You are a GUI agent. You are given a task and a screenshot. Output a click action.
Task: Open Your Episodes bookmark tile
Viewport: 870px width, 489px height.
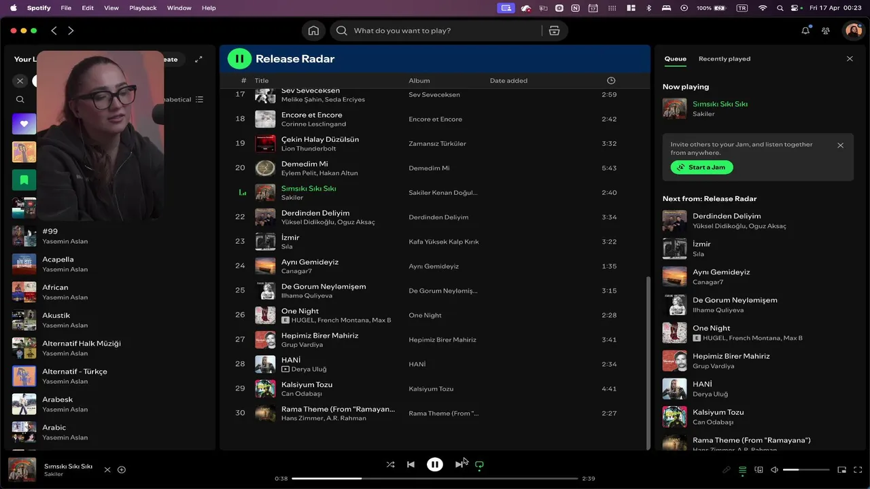click(24, 180)
